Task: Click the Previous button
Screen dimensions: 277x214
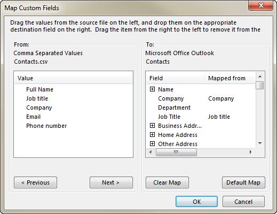Action: click(x=35, y=182)
